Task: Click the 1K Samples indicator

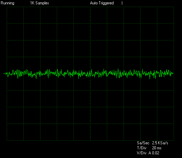Action: pos(40,3)
